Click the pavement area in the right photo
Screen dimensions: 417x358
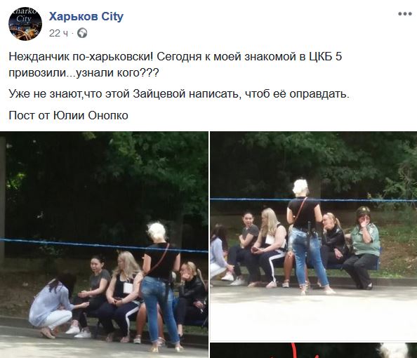coord(314,314)
